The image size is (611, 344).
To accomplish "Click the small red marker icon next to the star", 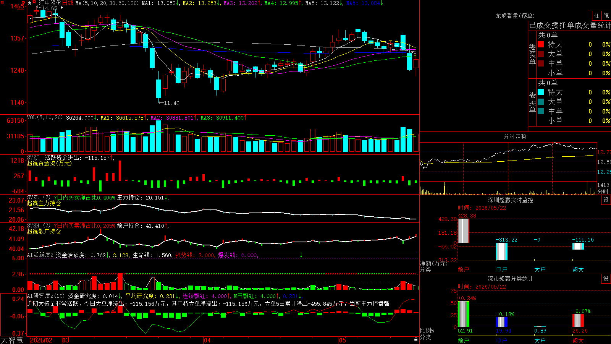I will (x=34, y=3).
